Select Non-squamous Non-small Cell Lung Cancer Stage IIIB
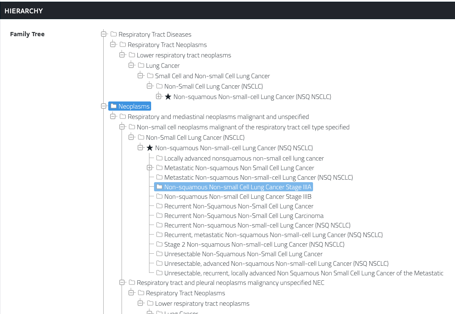 pyautogui.click(x=238, y=197)
